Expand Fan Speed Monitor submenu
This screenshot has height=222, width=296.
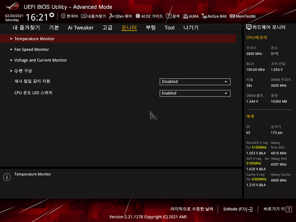click(x=118, y=49)
